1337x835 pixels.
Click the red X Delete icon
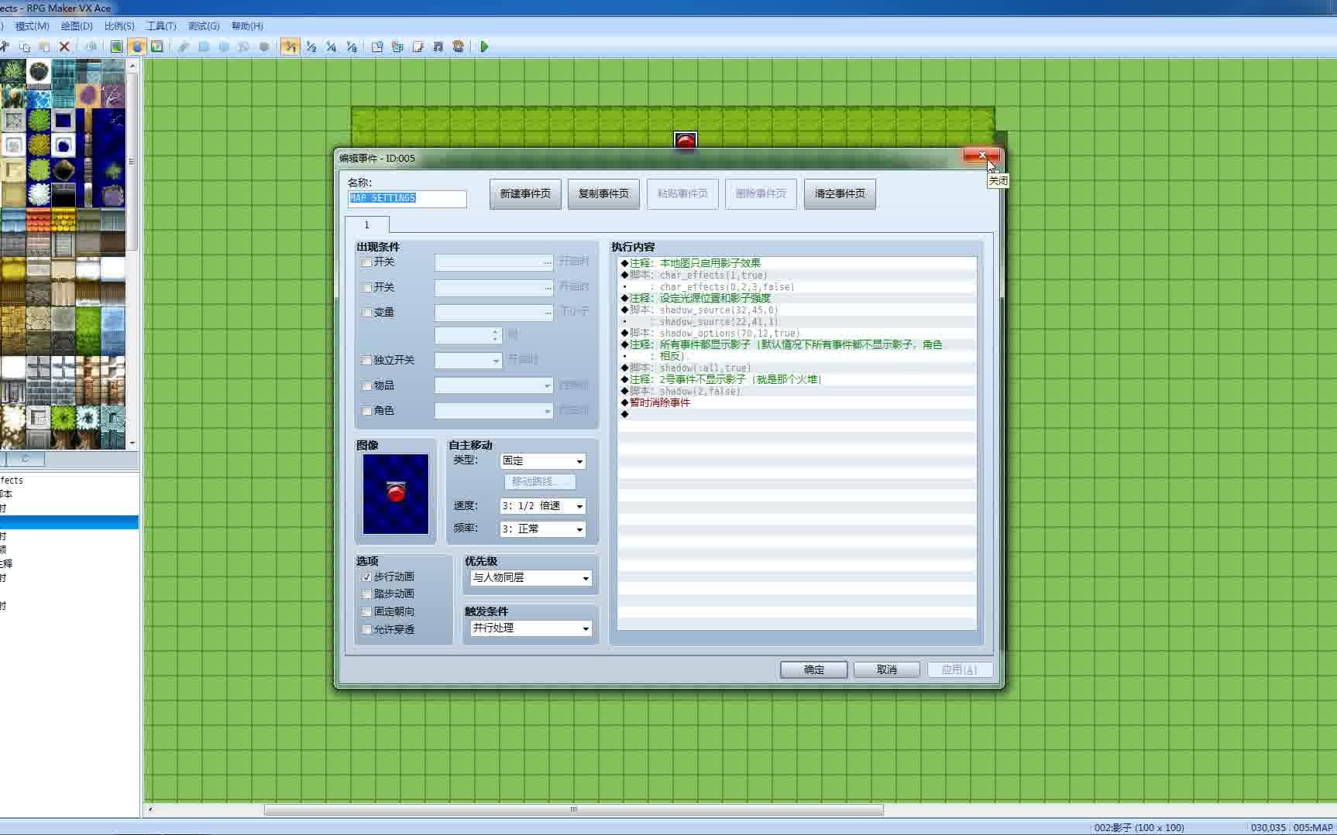pyautogui.click(x=65, y=46)
